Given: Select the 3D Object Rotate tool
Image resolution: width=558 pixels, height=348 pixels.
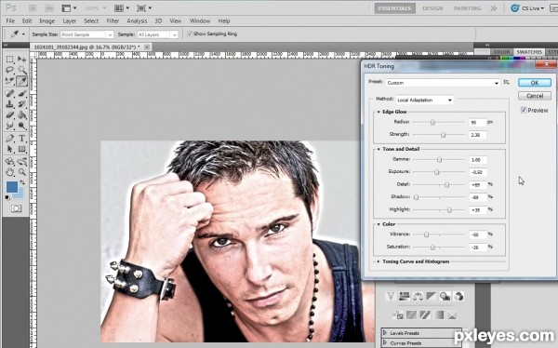Looking at the screenshot, I should point(9,161).
